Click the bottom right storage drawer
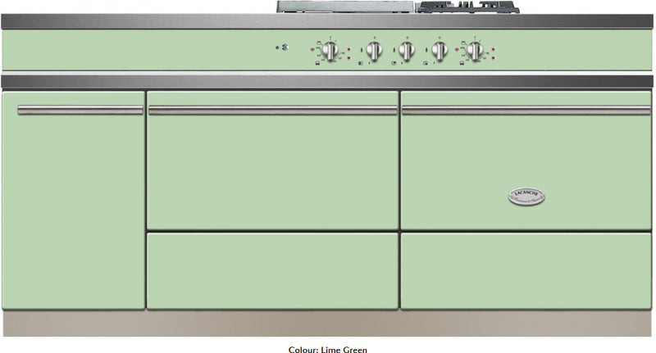The height and width of the screenshot is (353, 656). pyautogui.click(x=526, y=271)
